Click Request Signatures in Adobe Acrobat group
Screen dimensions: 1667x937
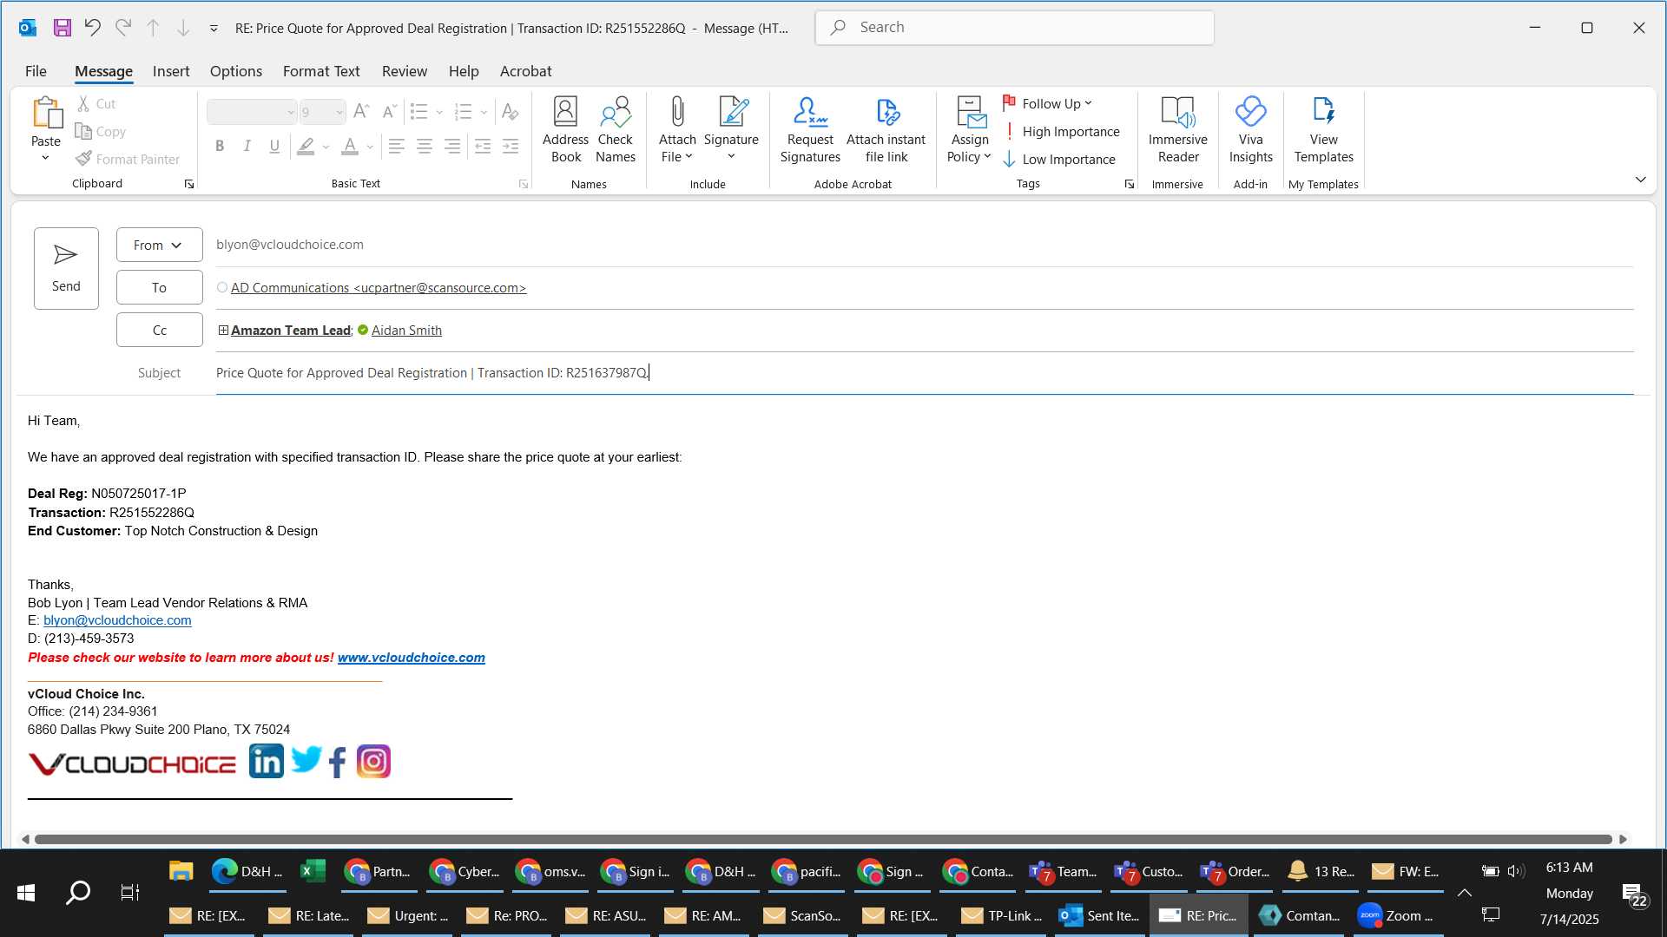[810, 130]
